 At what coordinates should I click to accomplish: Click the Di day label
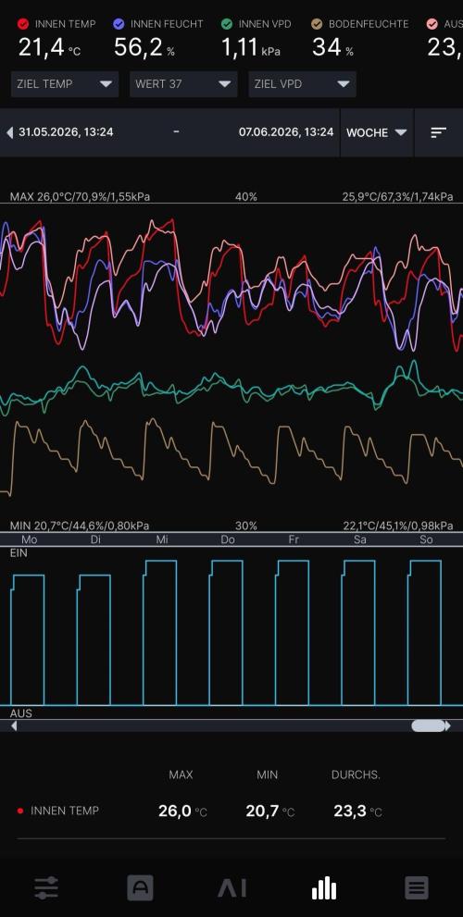[95, 539]
